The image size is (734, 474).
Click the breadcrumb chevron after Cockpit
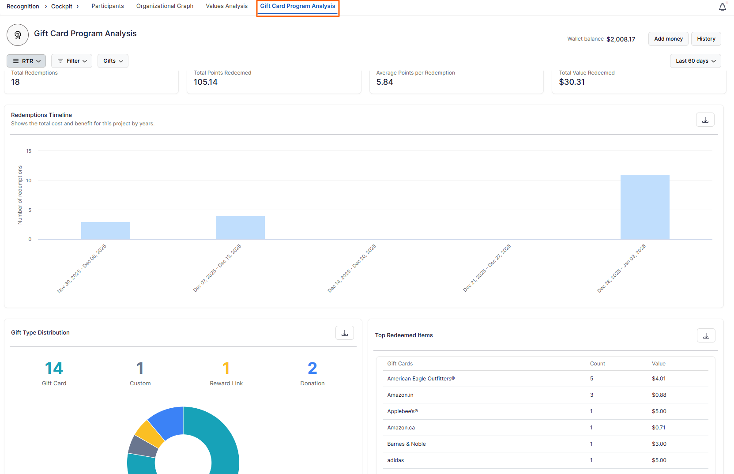pyautogui.click(x=78, y=6)
